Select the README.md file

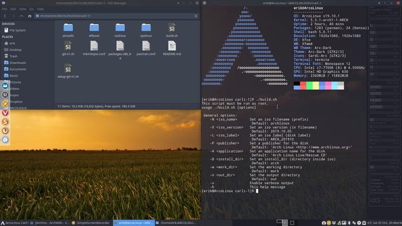tap(171, 48)
